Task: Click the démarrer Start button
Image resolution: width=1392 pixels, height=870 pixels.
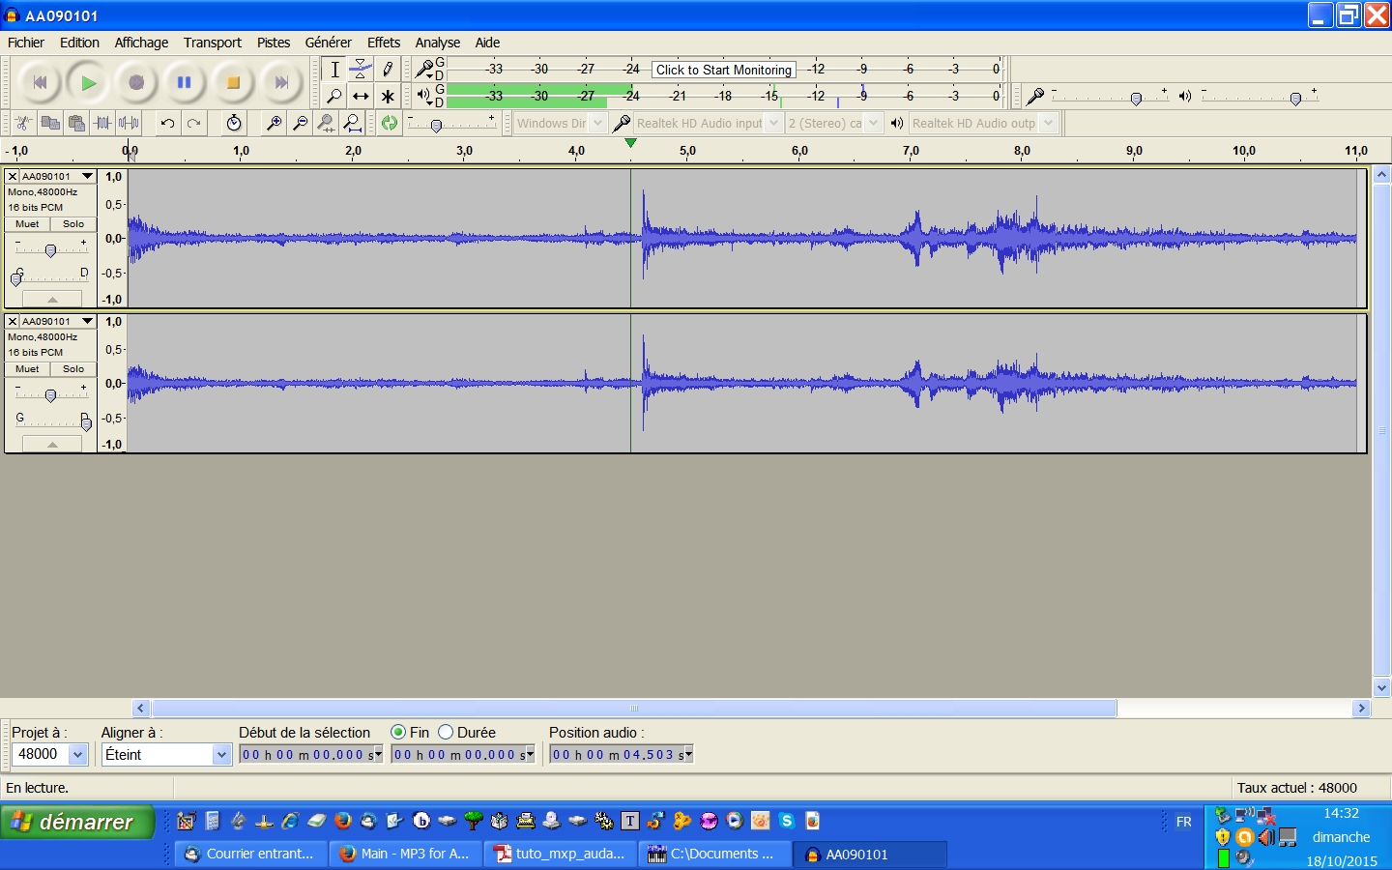Action: pyautogui.click(x=77, y=823)
